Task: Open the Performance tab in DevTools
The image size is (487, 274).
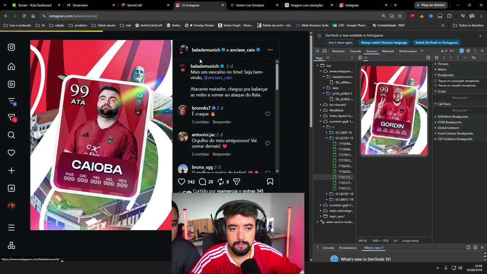Action: pyautogui.click(x=408, y=51)
